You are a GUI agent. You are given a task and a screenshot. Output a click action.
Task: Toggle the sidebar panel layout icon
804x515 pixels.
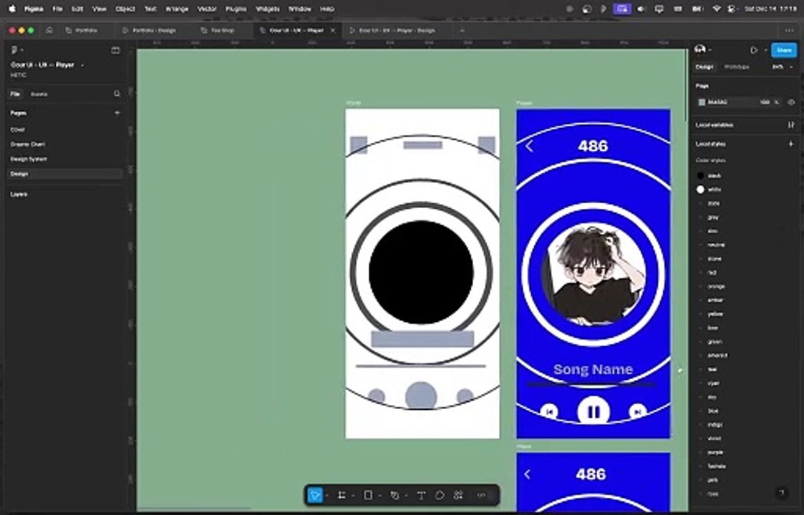click(115, 49)
